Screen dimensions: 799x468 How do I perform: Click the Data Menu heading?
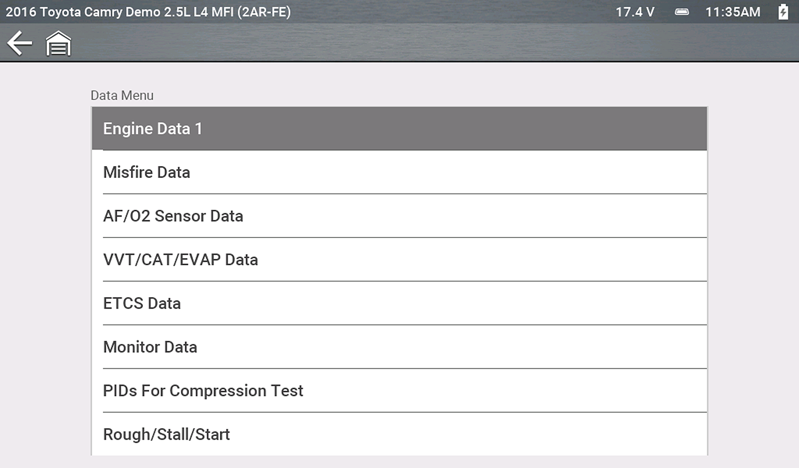click(122, 95)
